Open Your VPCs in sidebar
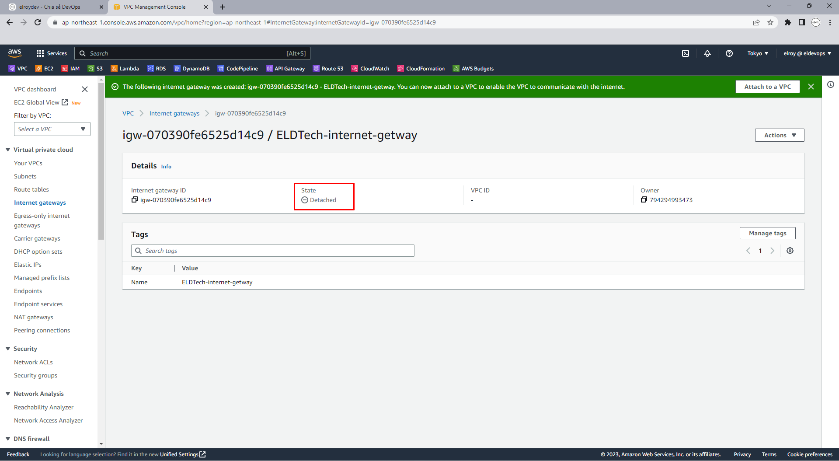The height and width of the screenshot is (461, 839). coord(28,163)
